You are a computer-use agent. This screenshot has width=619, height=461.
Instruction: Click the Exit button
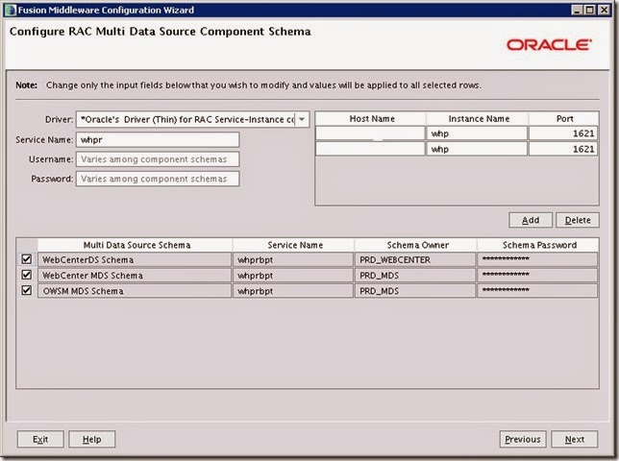[40, 439]
